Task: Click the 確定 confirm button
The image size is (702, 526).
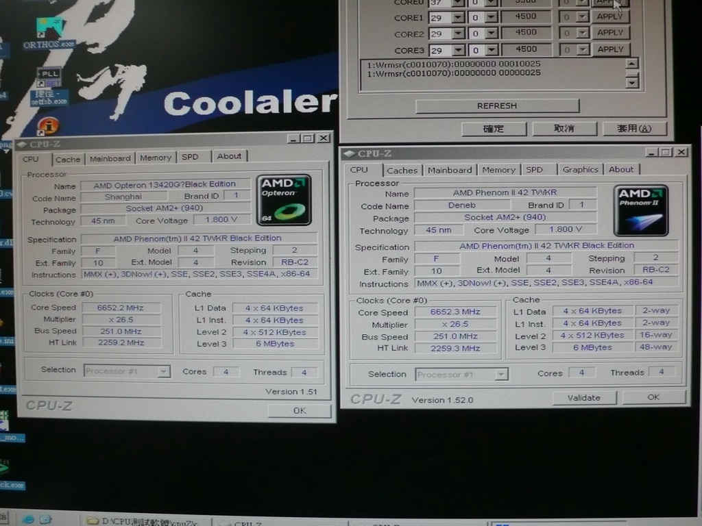Action: (494, 129)
